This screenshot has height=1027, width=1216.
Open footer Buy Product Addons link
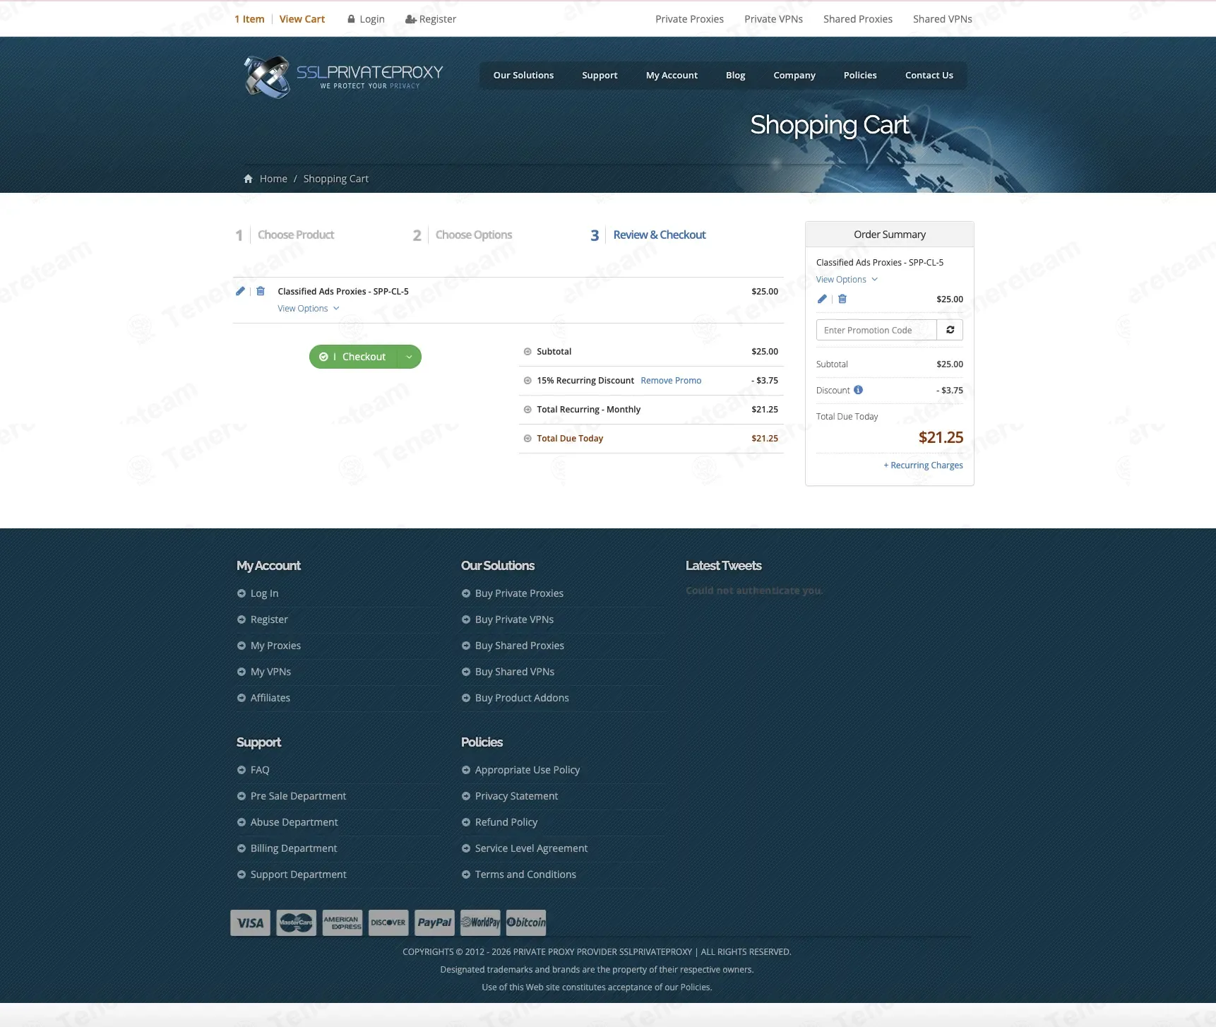(x=522, y=698)
